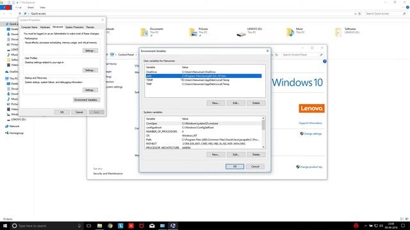Open the View ribbon tab in File Explorer

coord(42,8)
